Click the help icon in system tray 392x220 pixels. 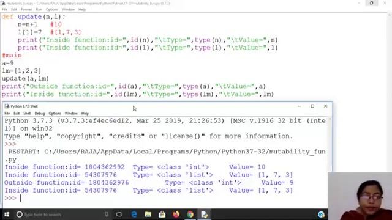[x=321, y=215]
